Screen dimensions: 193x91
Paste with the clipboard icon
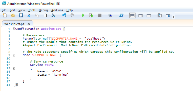[x=45, y=15]
